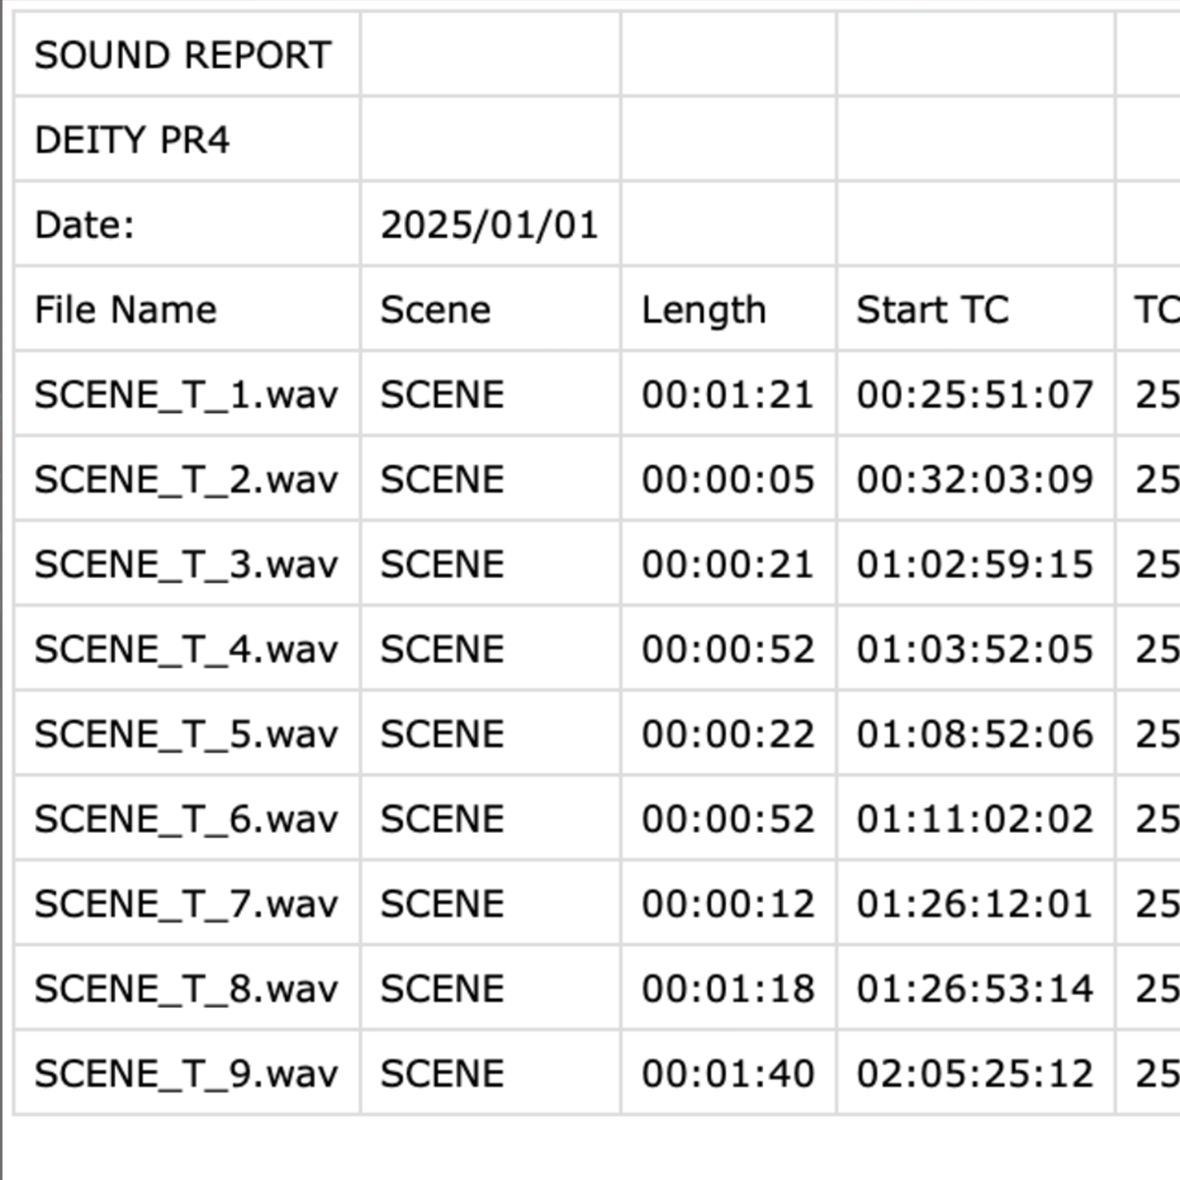Click the SCENE_T_3.wav file name cell
The width and height of the screenshot is (1180, 1180).
click(186, 564)
